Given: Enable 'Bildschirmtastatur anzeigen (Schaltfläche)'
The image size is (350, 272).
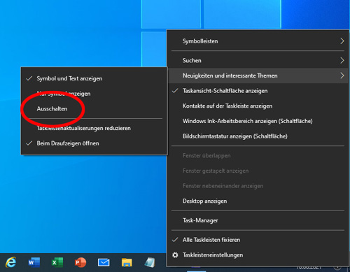Looking at the screenshot, I should [x=258, y=136].
